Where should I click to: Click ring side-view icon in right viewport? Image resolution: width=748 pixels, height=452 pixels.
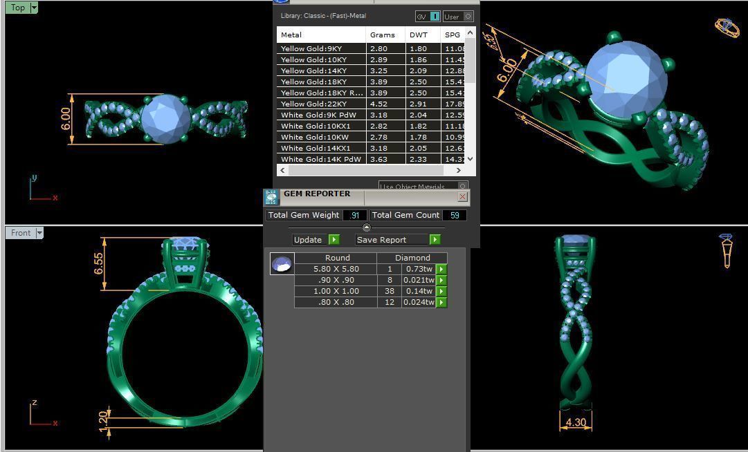point(727,250)
